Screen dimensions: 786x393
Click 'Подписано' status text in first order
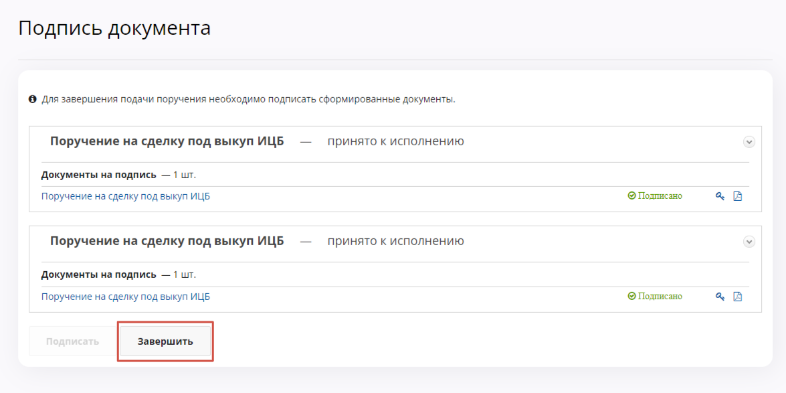click(660, 196)
